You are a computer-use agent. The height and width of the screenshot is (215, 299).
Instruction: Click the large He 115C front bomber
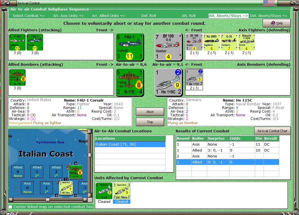168,82
